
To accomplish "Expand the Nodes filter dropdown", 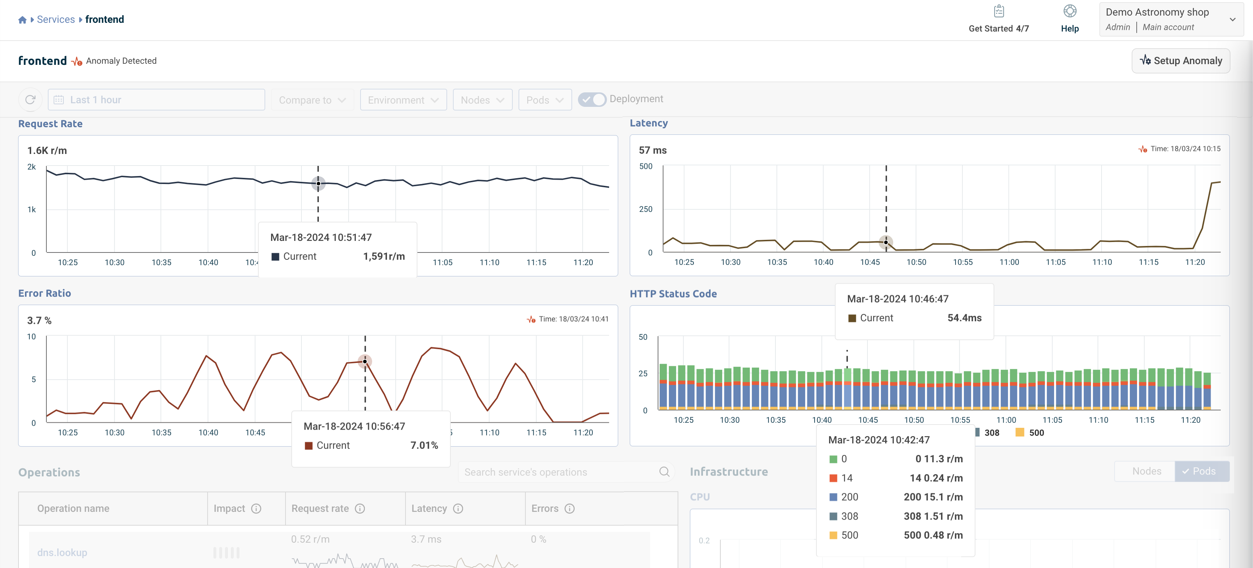I will 483,100.
